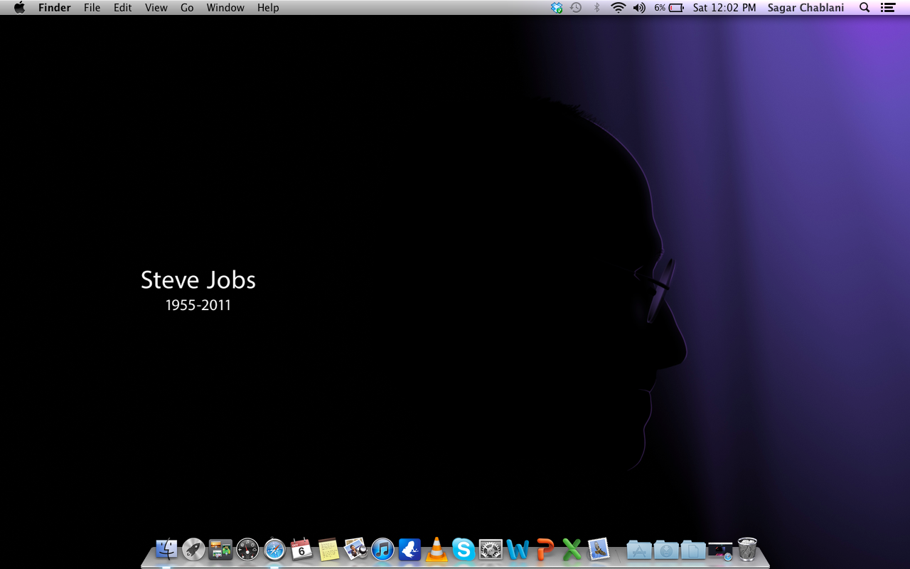Screen dimensions: 910x569
Task: Open VLC traffic cone icon
Action: (437, 549)
